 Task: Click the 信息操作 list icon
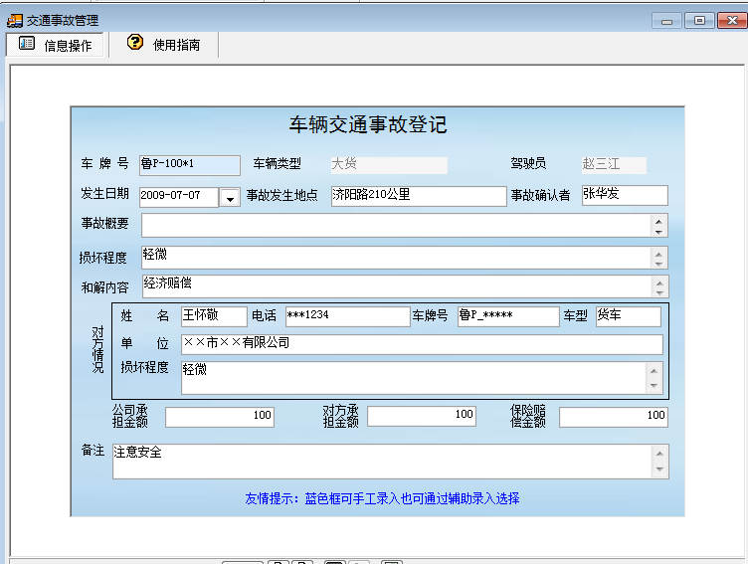[27, 44]
